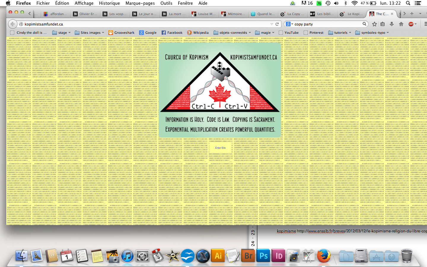Viewport: 427px width, 267px height.
Task: Open Notification Center list icon
Action: pos(418,3)
